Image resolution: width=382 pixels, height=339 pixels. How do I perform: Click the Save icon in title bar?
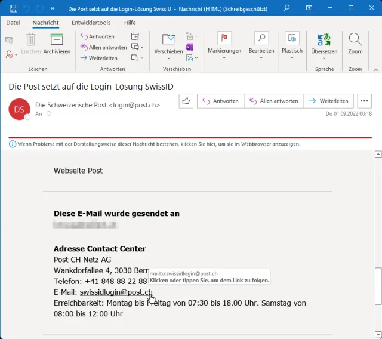tap(13, 8)
